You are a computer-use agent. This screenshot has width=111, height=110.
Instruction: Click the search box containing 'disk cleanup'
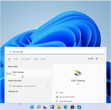click(55, 52)
